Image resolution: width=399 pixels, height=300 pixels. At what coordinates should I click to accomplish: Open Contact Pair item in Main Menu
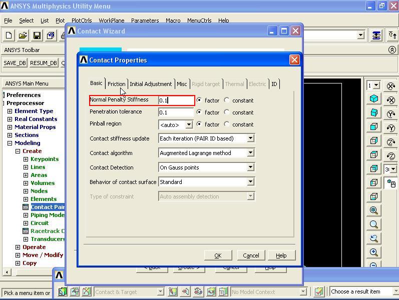[x=48, y=207]
